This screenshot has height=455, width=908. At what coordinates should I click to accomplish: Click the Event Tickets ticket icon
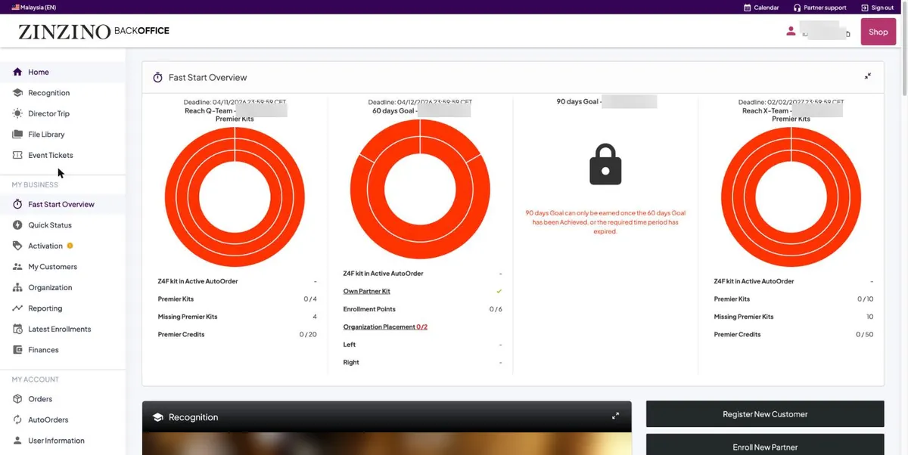tap(17, 155)
